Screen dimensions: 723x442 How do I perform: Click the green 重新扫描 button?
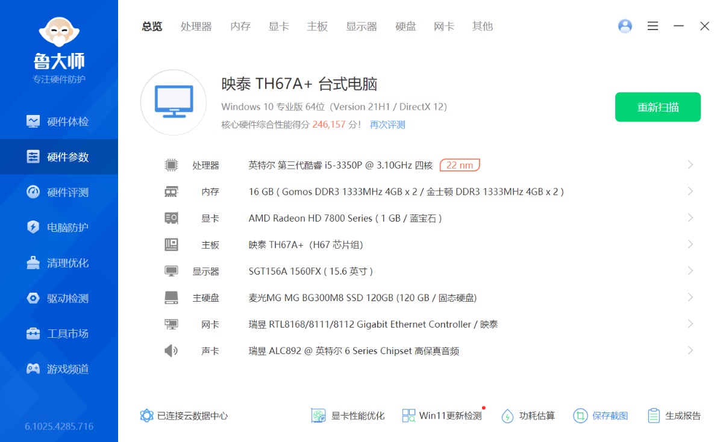[658, 107]
